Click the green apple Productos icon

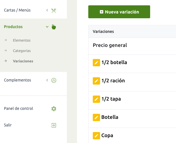click(54, 27)
